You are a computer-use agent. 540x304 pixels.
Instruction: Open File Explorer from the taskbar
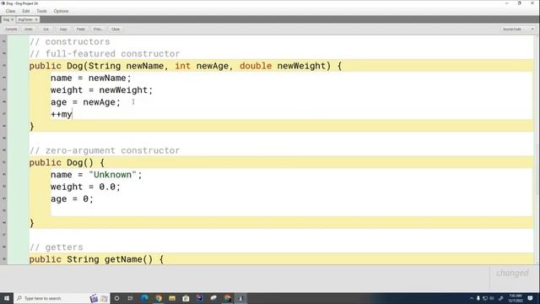point(172,298)
